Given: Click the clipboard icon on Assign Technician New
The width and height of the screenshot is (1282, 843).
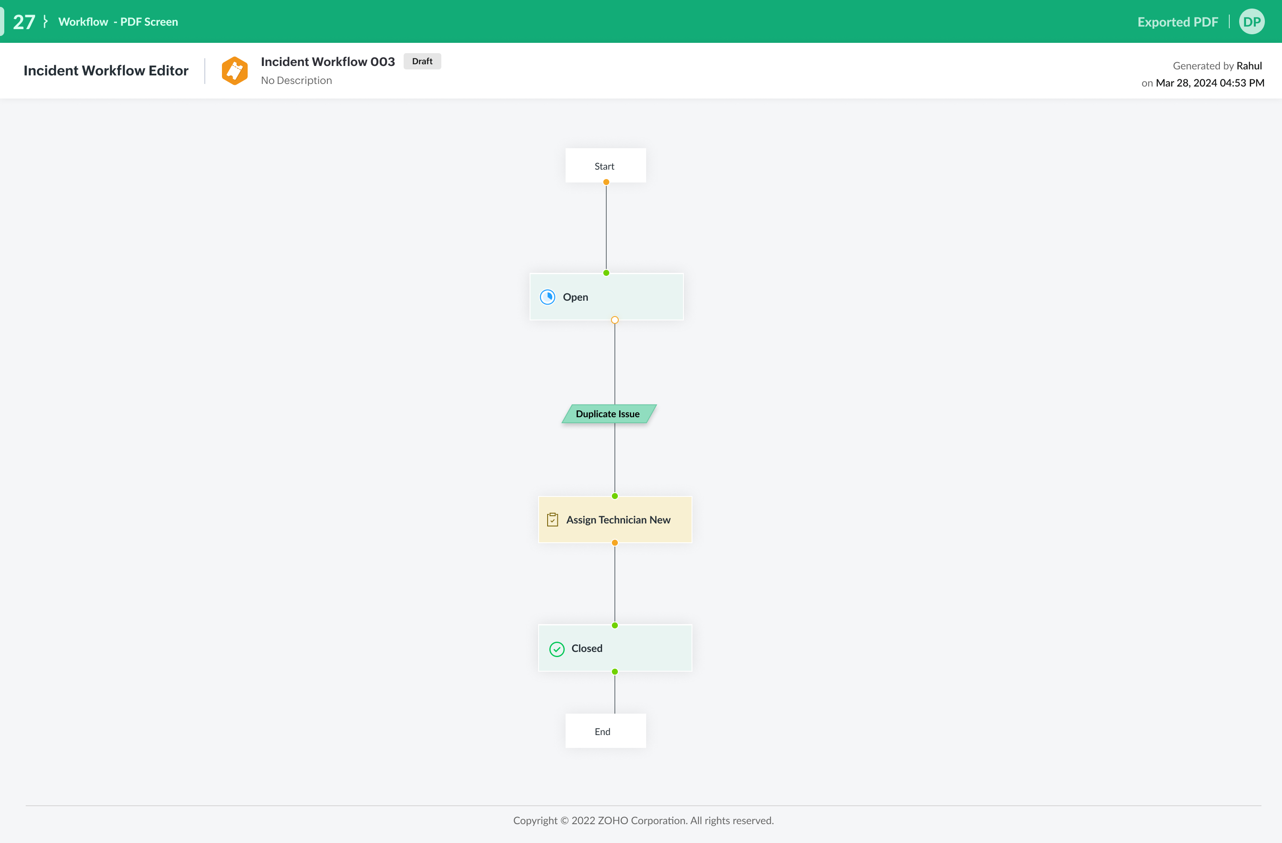Looking at the screenshot, I should [552, 520].
